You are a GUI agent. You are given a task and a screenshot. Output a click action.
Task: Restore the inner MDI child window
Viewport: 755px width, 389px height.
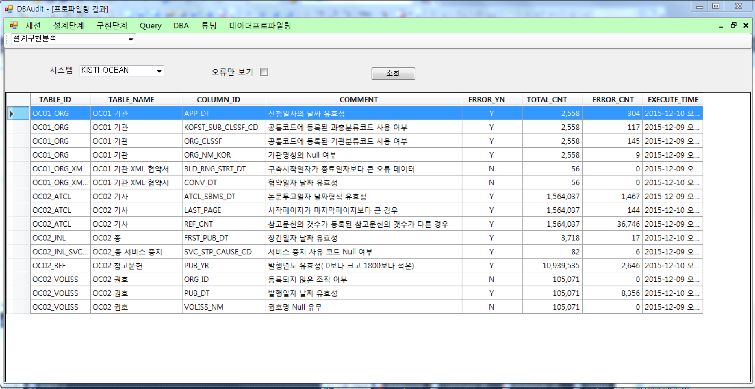click(x=734, y=25)
